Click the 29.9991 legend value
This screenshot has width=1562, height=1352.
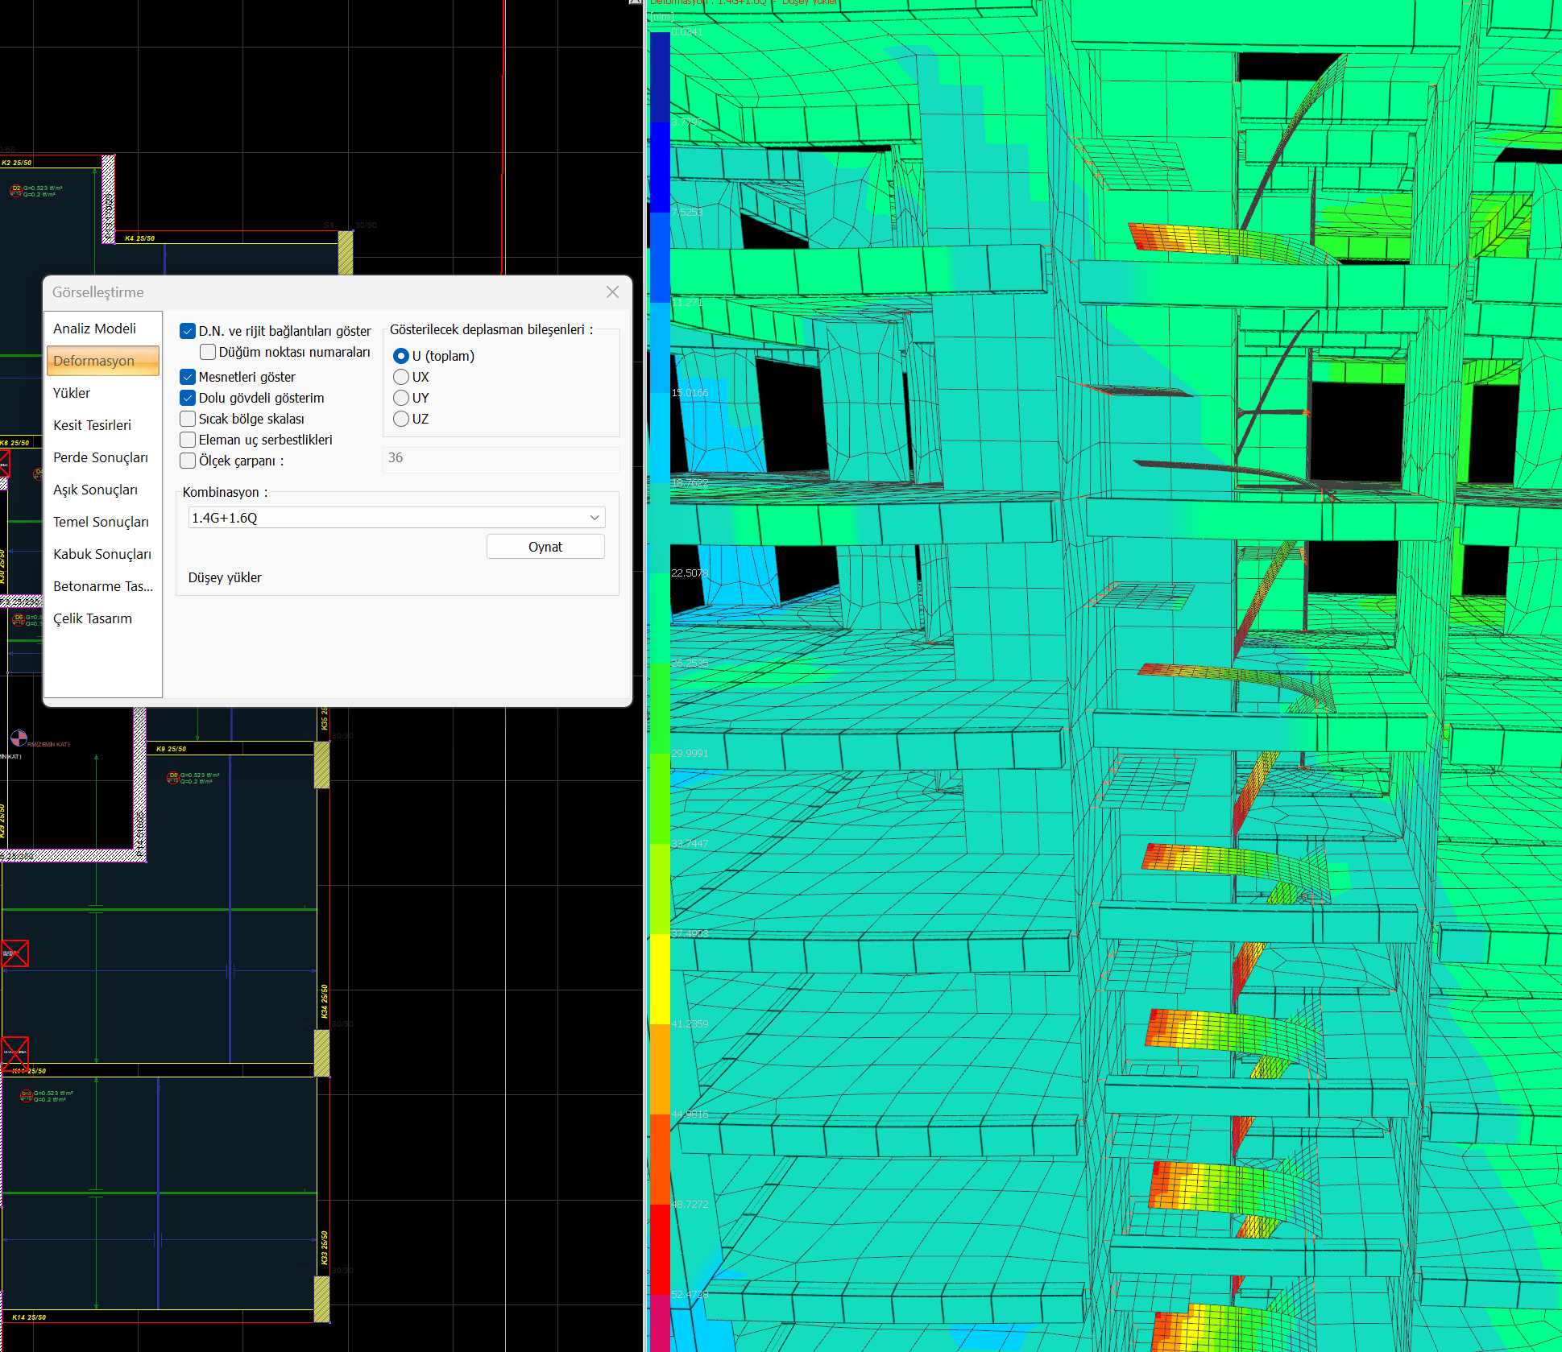tap(690, 753)
